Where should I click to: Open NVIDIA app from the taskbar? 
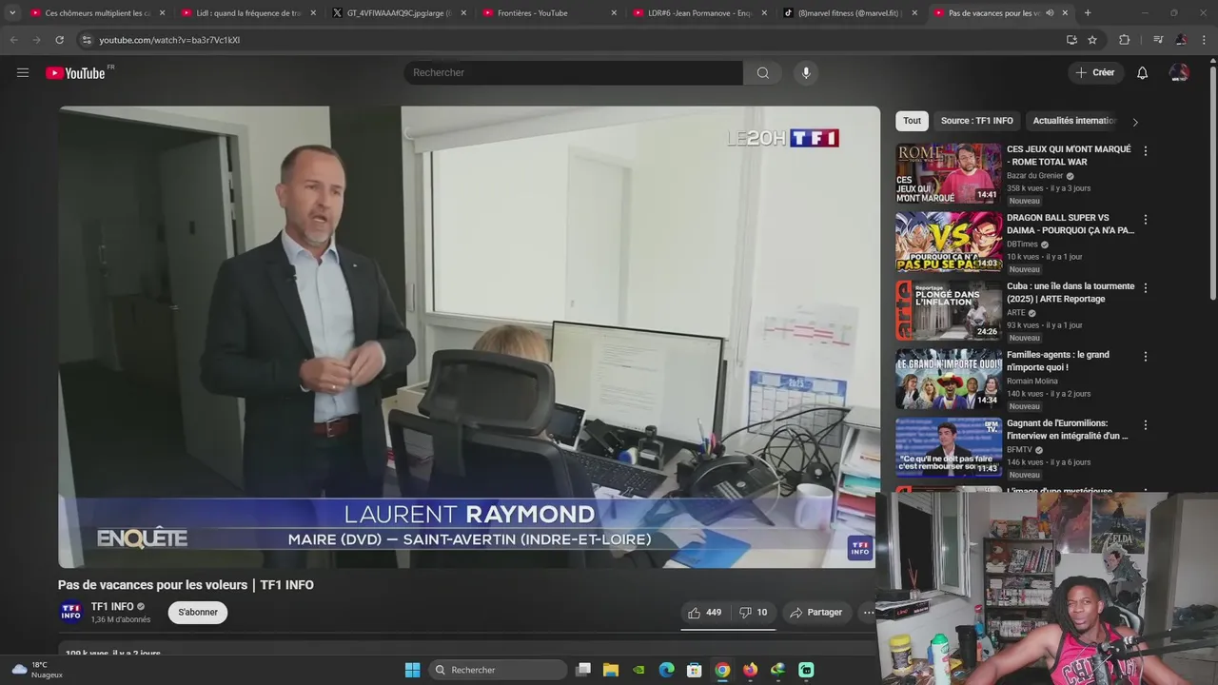click(638, 670)
